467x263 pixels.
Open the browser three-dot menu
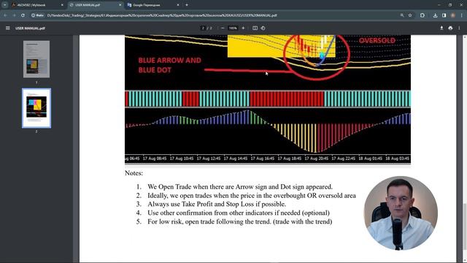tap(462, 15)
